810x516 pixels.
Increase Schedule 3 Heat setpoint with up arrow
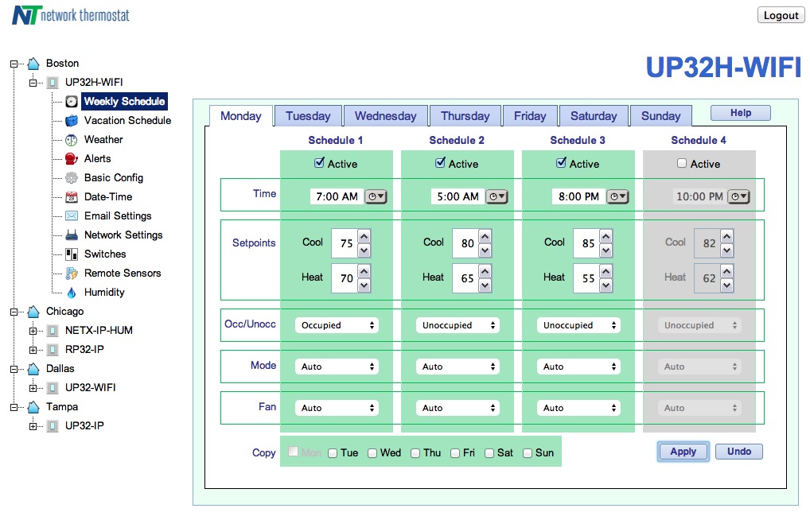click(606, 271)
